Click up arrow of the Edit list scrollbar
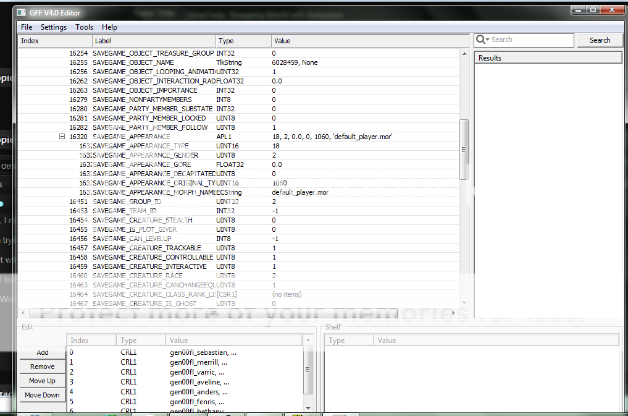The width and height of the screenshot is (628, 416). (308, 341)
